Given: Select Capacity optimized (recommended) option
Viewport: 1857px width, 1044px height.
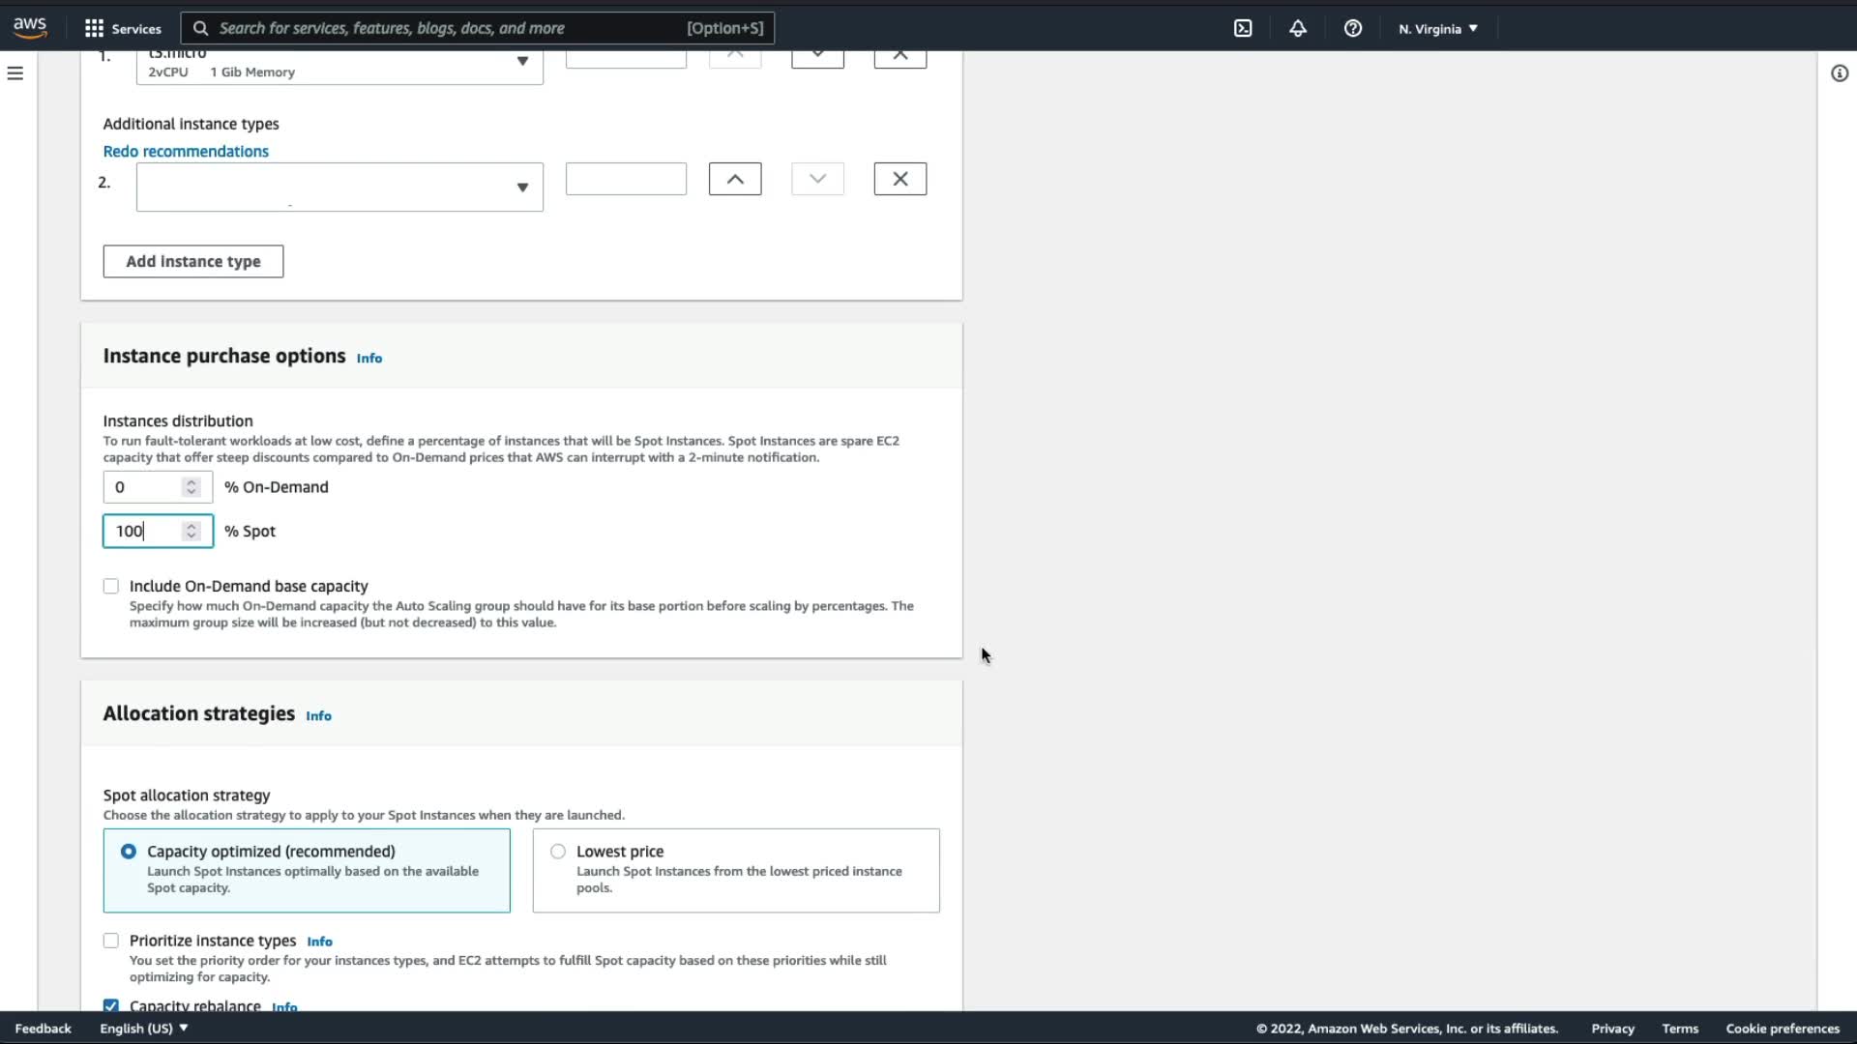Looking at the screenshot, I should point(129,852).
